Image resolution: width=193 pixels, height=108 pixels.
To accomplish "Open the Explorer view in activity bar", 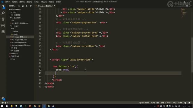I will [x=3, y=7].
